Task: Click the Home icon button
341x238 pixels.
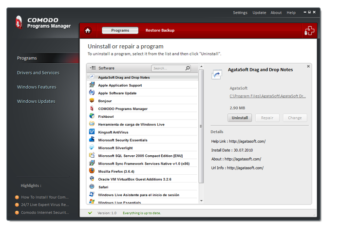Action: point(88,31)
